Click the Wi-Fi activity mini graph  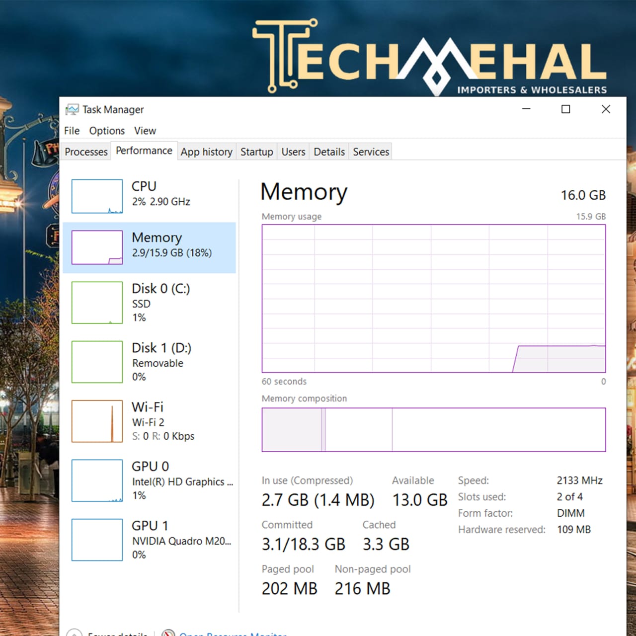click(97, 421)
